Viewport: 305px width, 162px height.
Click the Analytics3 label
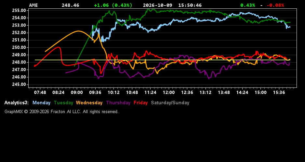point(17,103)
